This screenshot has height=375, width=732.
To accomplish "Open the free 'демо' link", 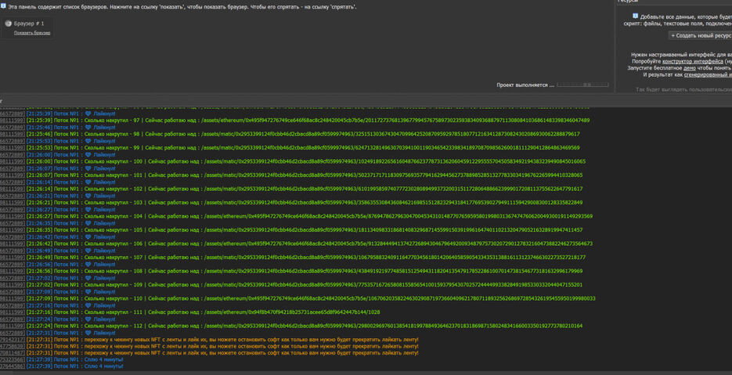I will click(x=690, y=67).
